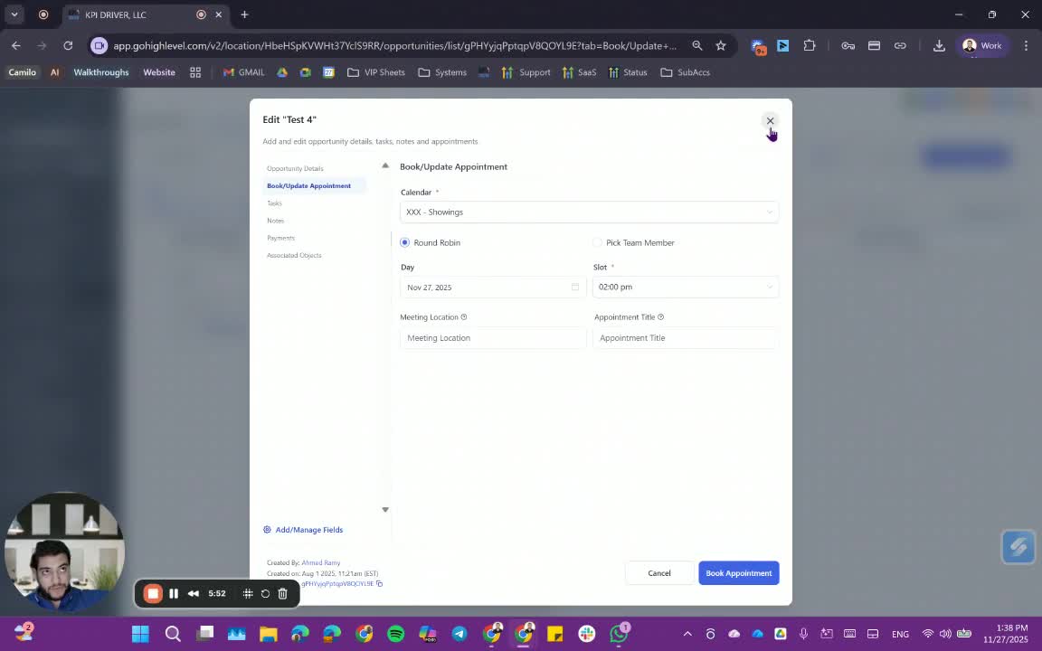
Task: Open the Google Calendar bookmark icon
Action: point(328,72)
